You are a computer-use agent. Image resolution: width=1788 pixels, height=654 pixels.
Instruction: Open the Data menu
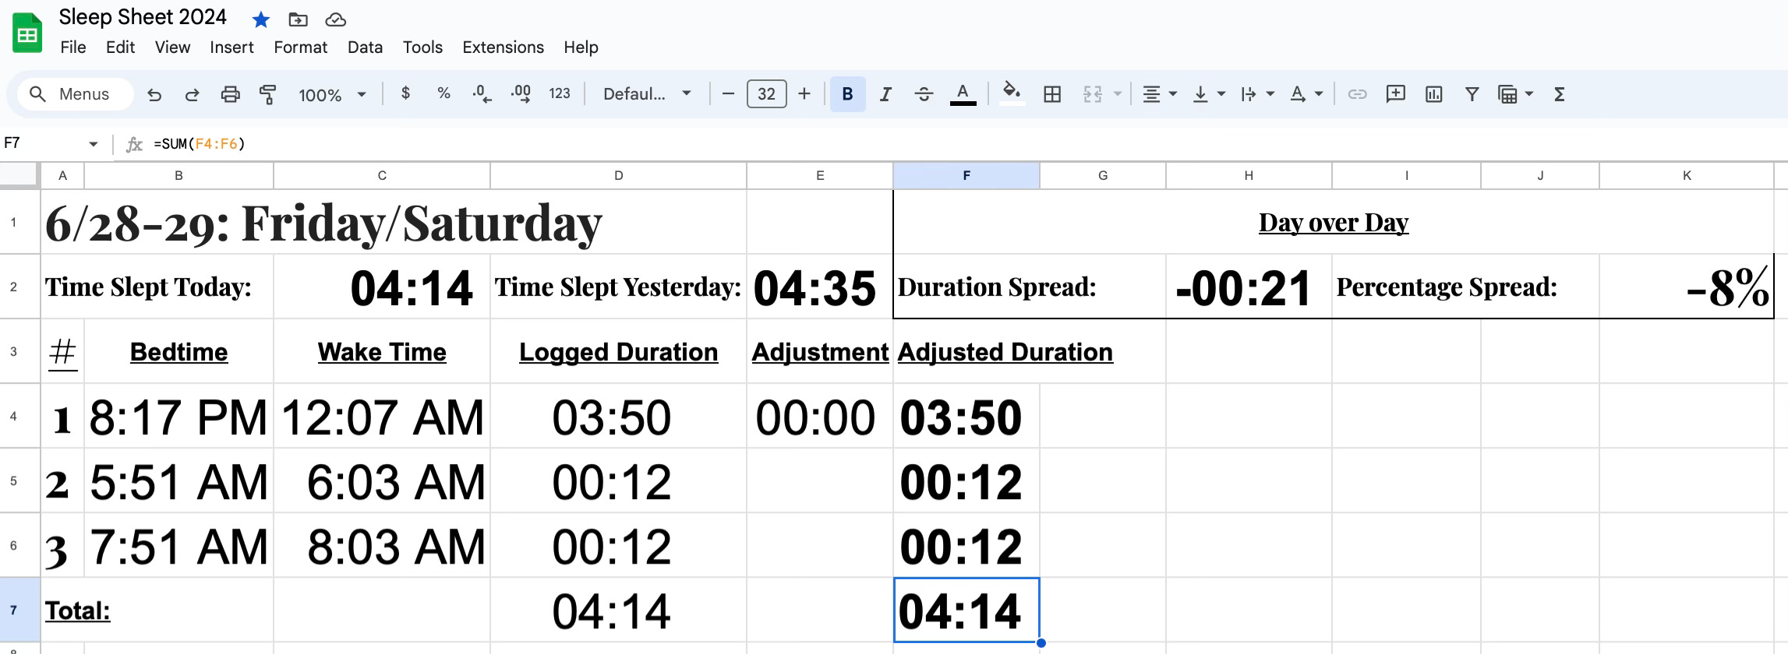[x=365, y=47]
